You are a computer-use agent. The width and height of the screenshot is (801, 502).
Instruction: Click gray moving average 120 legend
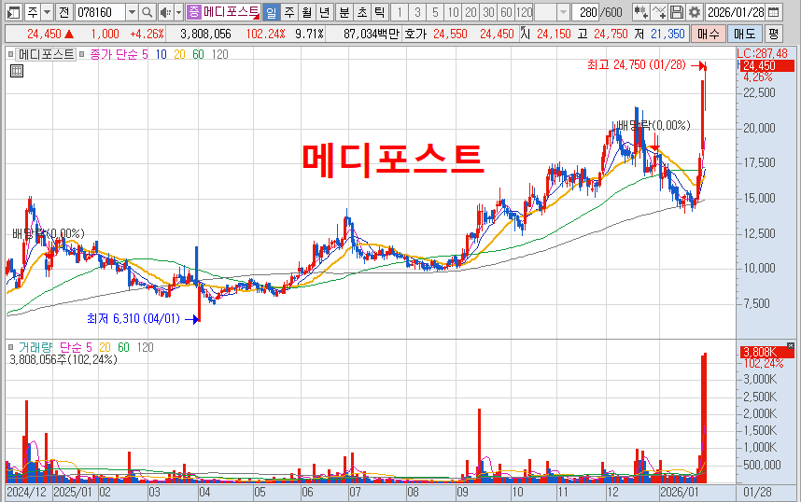pyautogui.click(x=219, y=54)
